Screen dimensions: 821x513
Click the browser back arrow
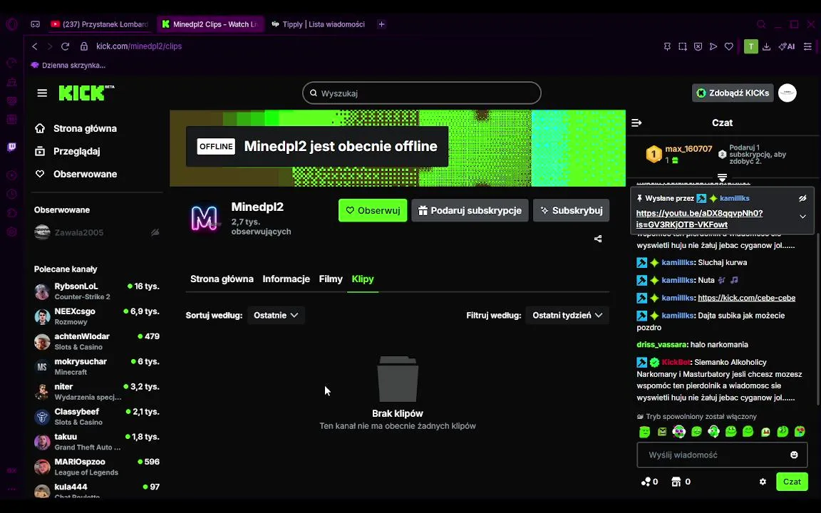(34, 46)
